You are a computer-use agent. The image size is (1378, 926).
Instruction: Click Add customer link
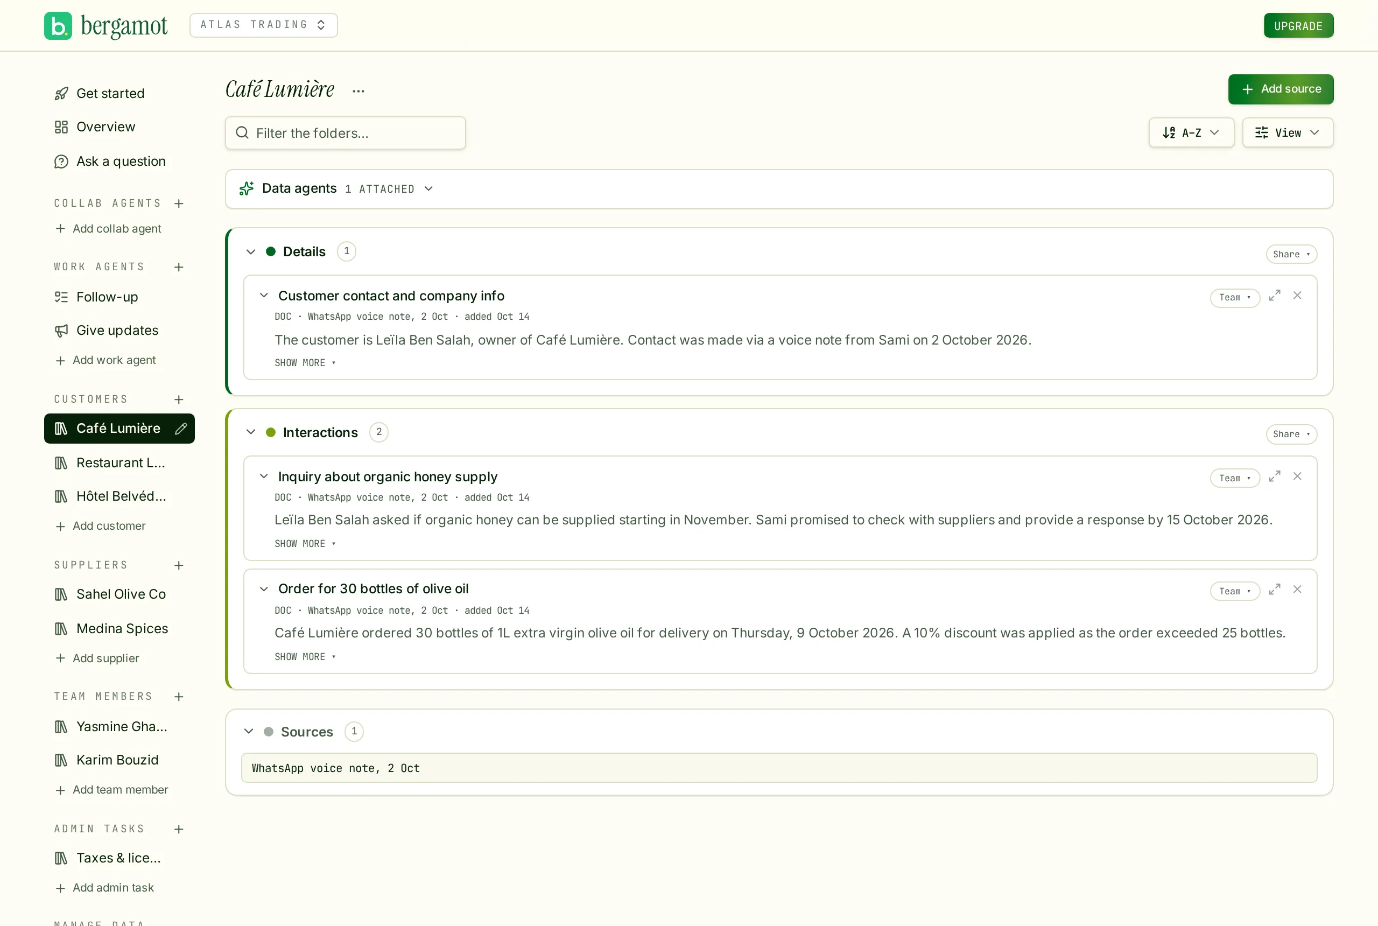[x=100, y=526]
